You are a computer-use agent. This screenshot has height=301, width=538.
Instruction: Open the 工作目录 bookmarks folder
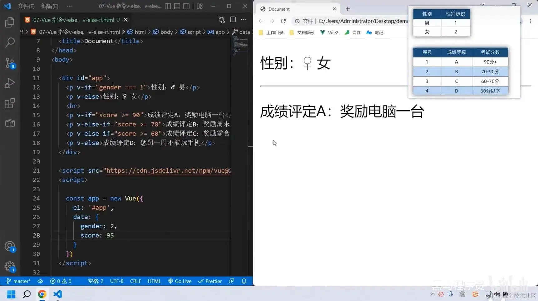point(271,32)
